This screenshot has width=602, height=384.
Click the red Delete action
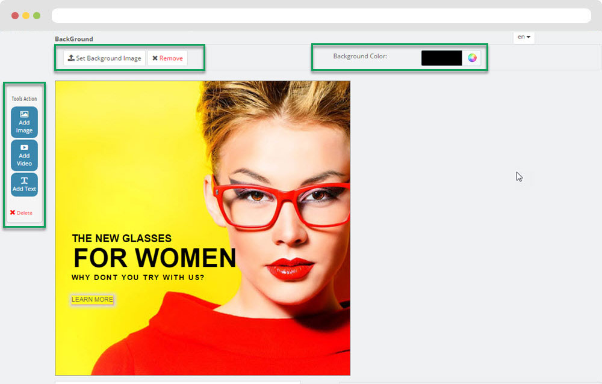point(21,213)
